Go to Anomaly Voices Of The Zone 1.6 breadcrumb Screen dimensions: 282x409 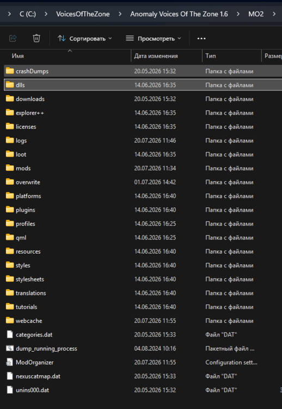coord(179,14)
